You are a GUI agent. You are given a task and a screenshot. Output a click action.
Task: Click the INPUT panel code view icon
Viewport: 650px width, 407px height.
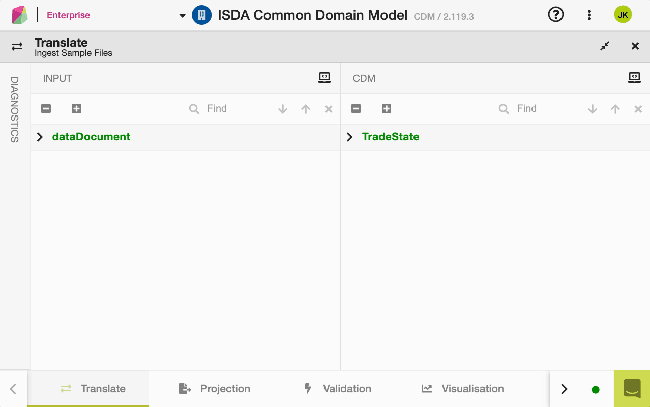coord(324,78)
